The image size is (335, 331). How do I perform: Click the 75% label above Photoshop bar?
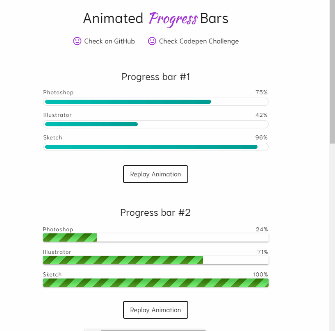[261, 92]
